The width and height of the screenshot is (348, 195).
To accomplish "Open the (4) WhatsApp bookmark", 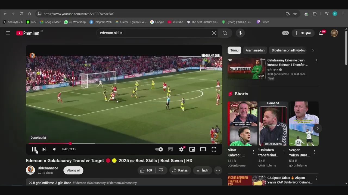I will 75,22.
